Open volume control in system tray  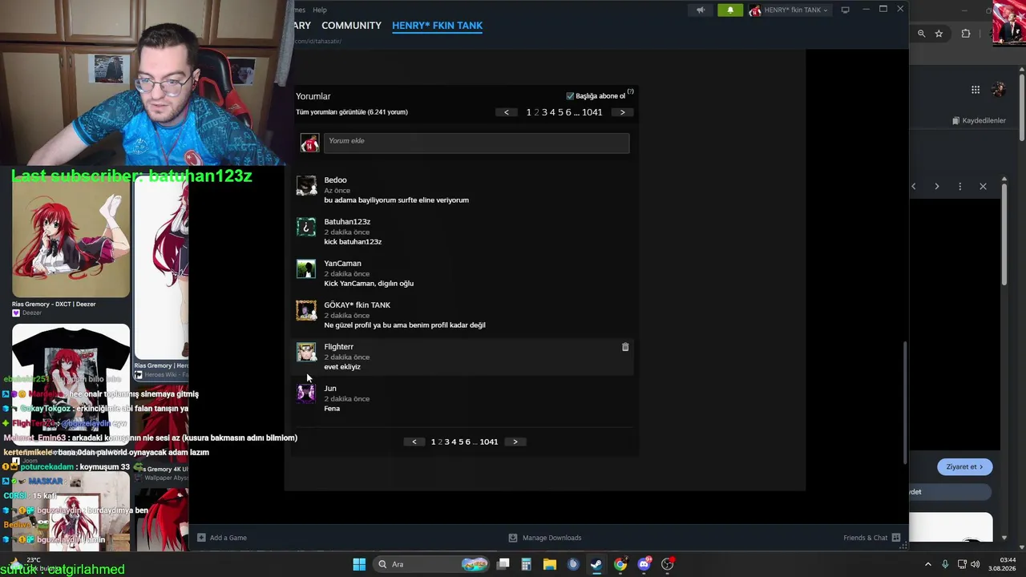click(x=976, y=564)
